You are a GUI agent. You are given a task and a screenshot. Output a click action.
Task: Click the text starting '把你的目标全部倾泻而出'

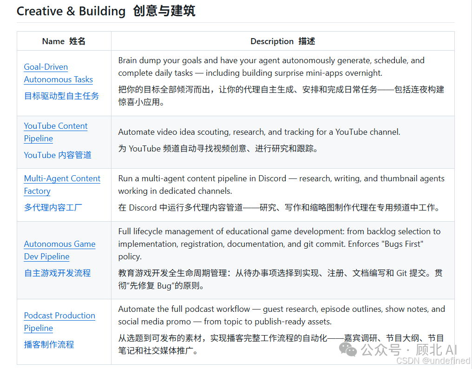coord(281,96)
